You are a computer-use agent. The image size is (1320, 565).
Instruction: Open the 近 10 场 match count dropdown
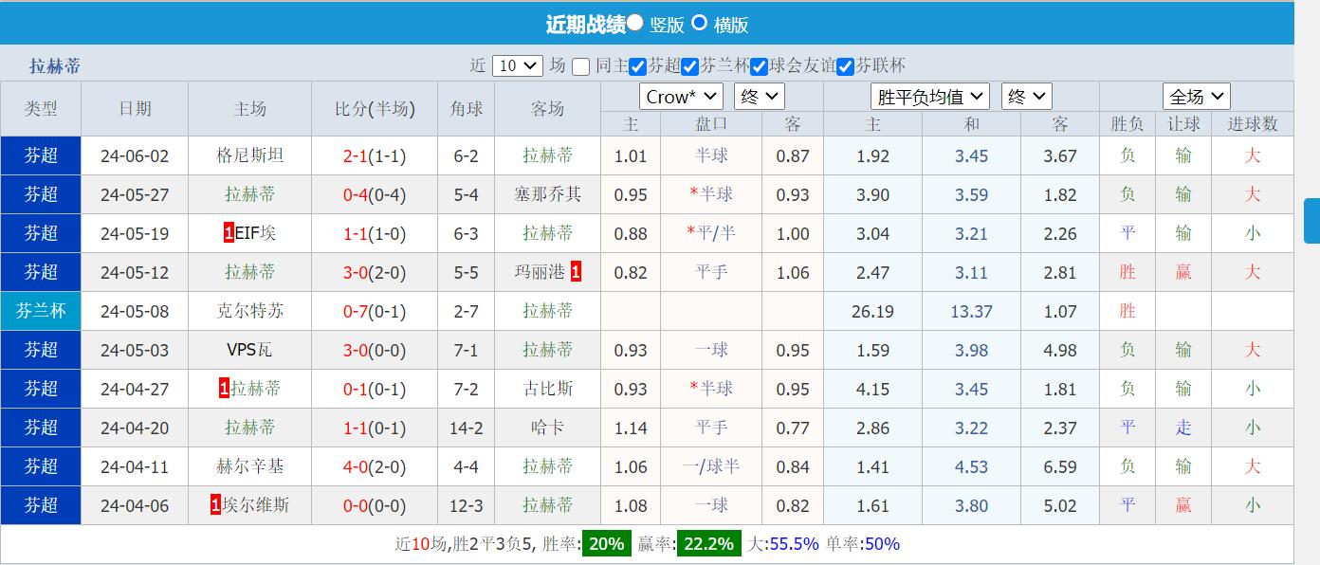point(516,65)
